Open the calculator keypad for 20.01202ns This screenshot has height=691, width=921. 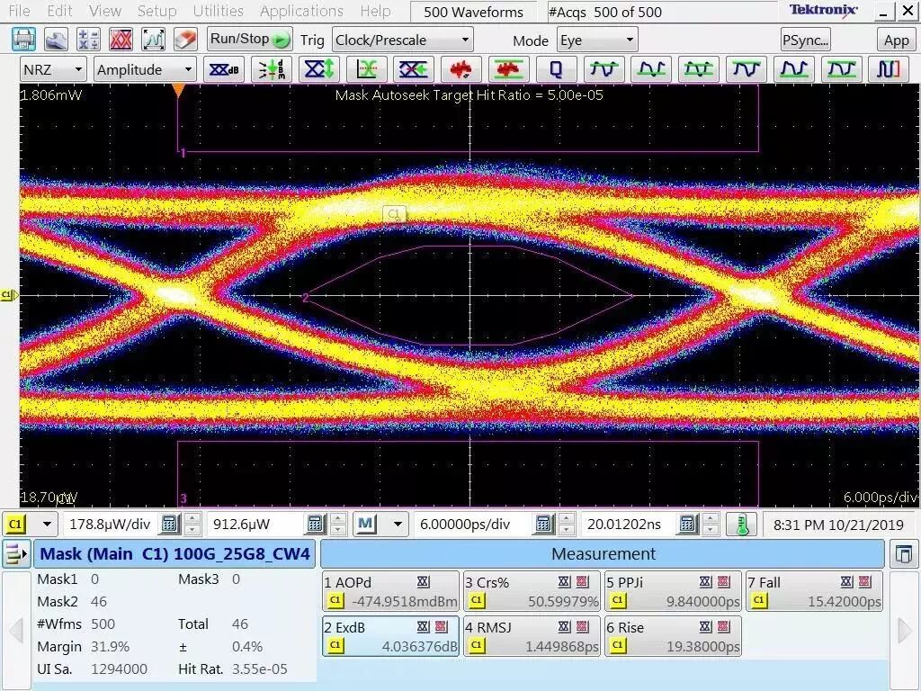[x=688, y=524]
